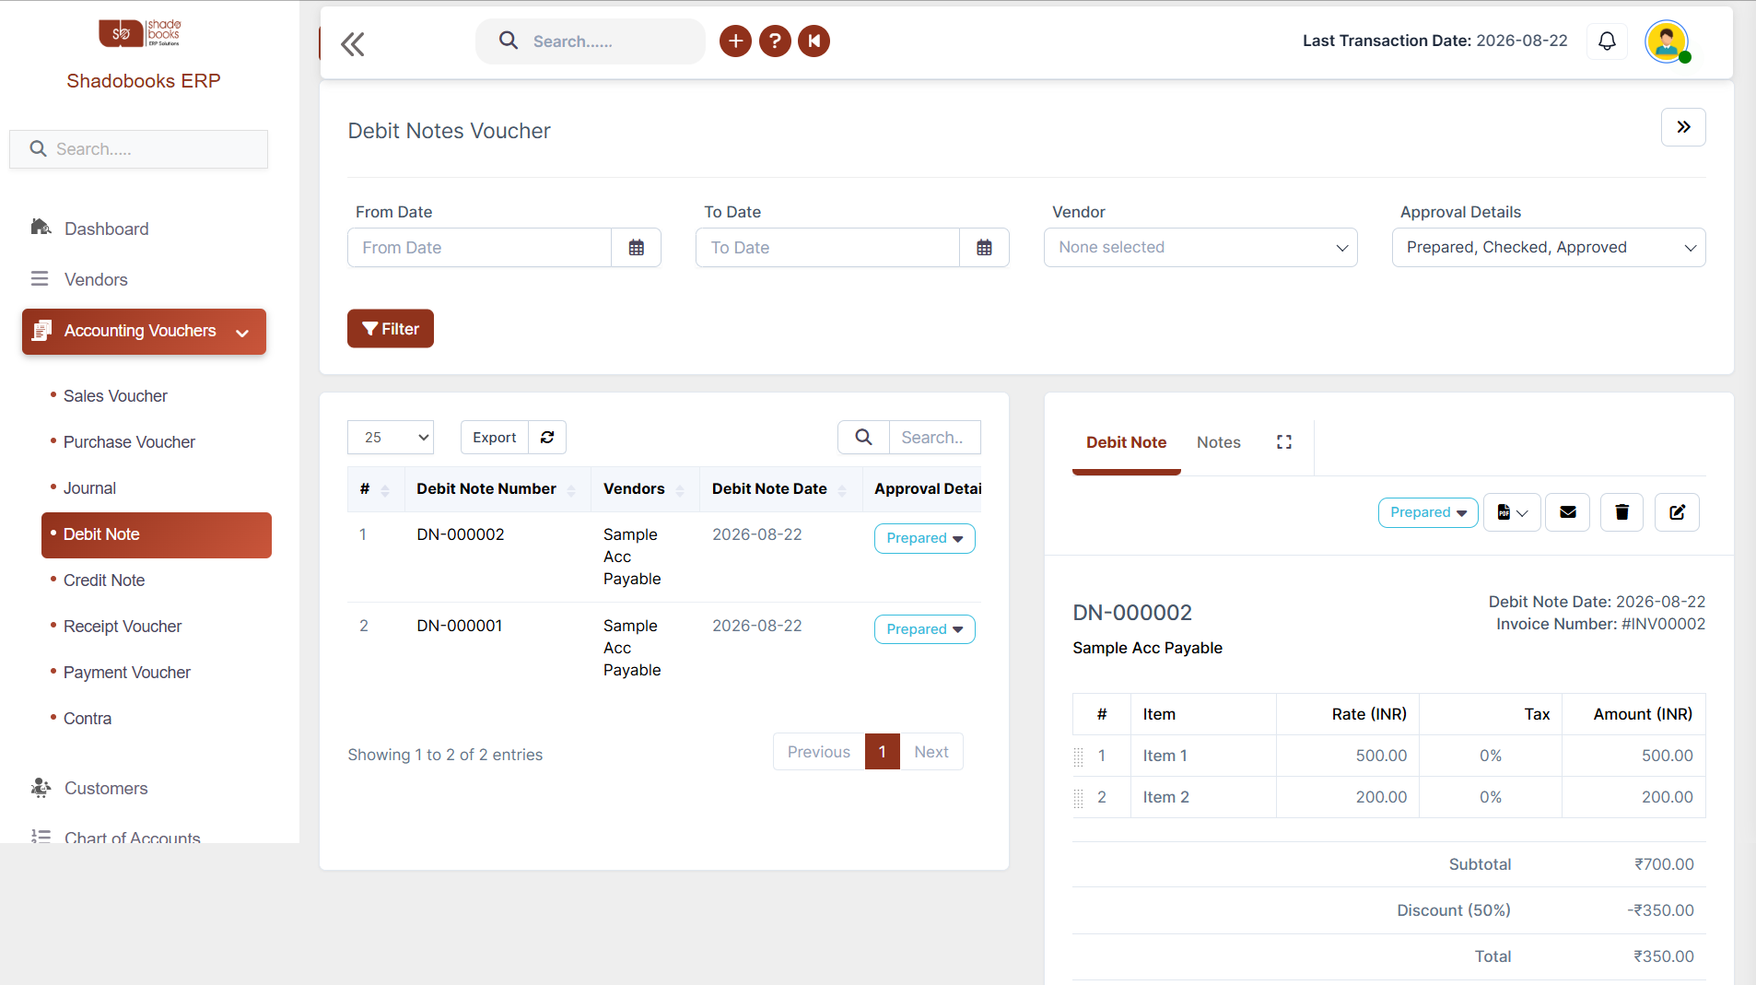Open From Date calendar picker icon
The height and width of the screenshot is (985, 1756).
point(637,248)
